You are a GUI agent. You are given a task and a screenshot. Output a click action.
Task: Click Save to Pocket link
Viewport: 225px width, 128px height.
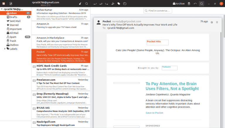(154, 113)
